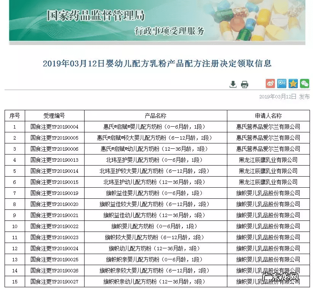Share using the green WeChat icon

point(304,83)
